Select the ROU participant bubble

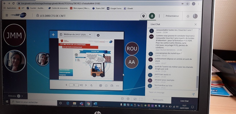click(132, 48)
